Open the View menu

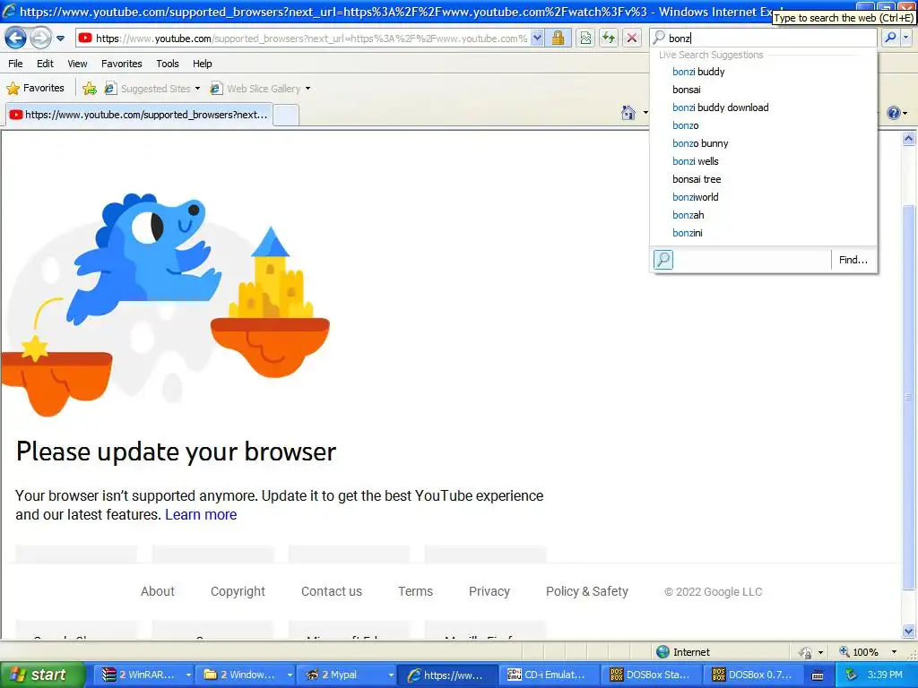(77, 64)
